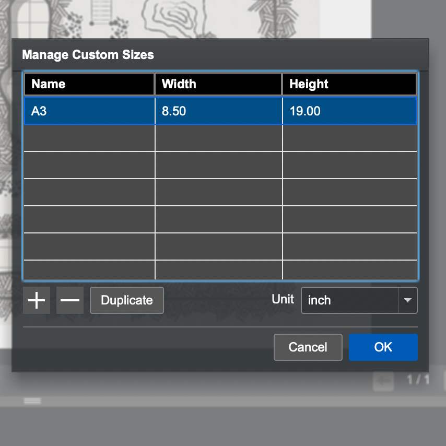This screenshot has height=446, width=446.
Task: Click the 1 / 1 page indicator
Action: click(x=418, y=380)
